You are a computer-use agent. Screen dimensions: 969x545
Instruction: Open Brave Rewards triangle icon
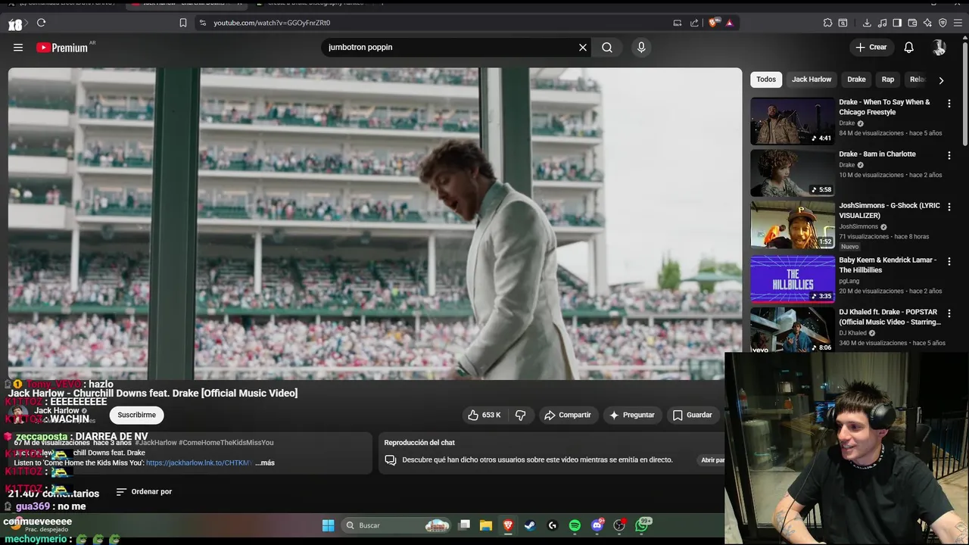(x=729, y=23)
